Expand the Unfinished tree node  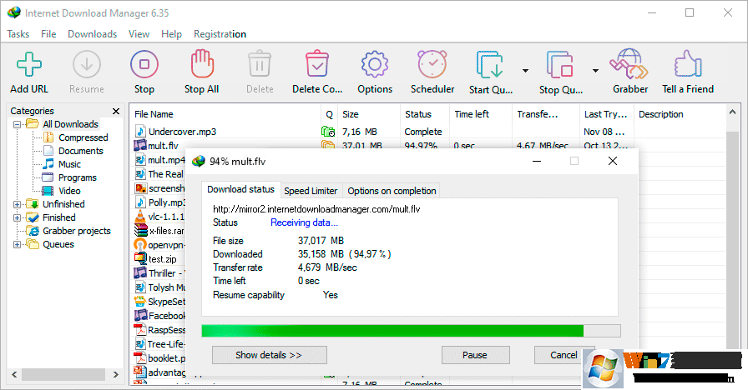tap(18, 204)
